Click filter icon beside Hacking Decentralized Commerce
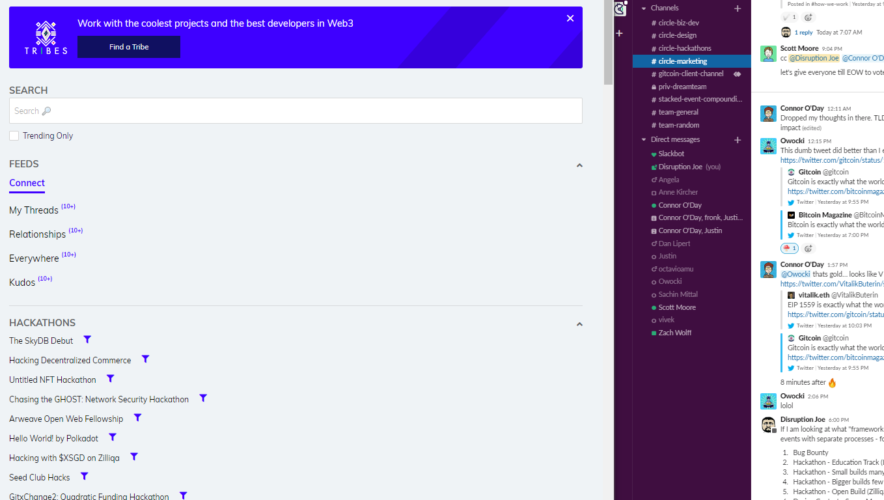Screen dimensions: 884x500 point(145,359)
